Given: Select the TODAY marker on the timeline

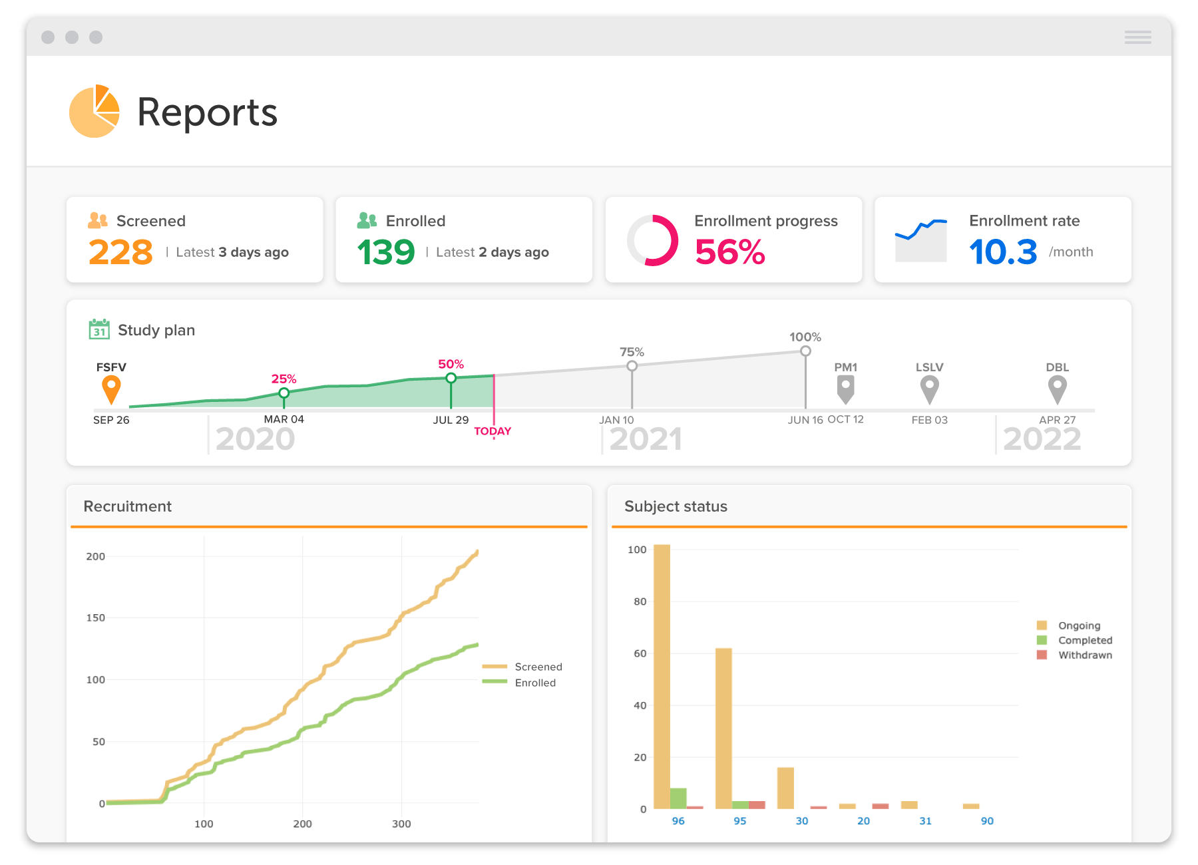Looking at the screenshot, I should pos(493,431).
